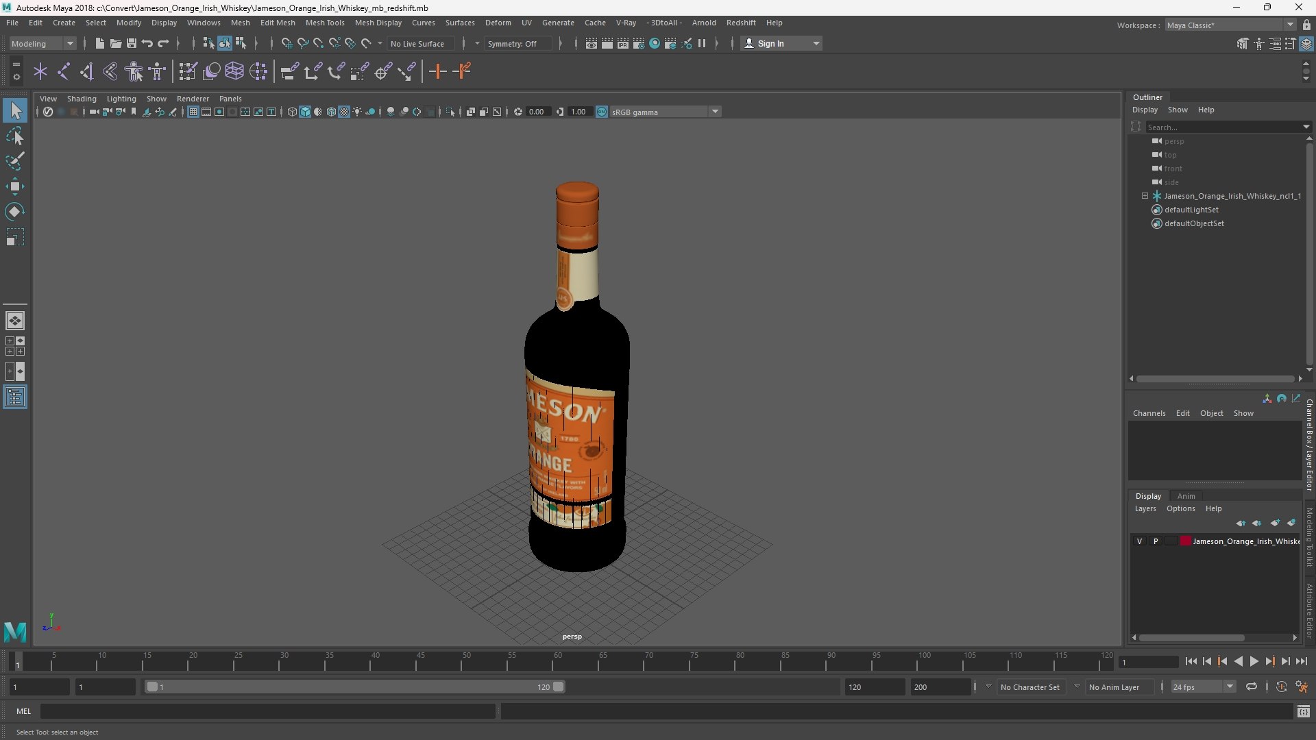Image resolution: width=1316 pixels, height=740 pixels.
Task: Open viewport Shading menu
Action: tap(82, 99)
